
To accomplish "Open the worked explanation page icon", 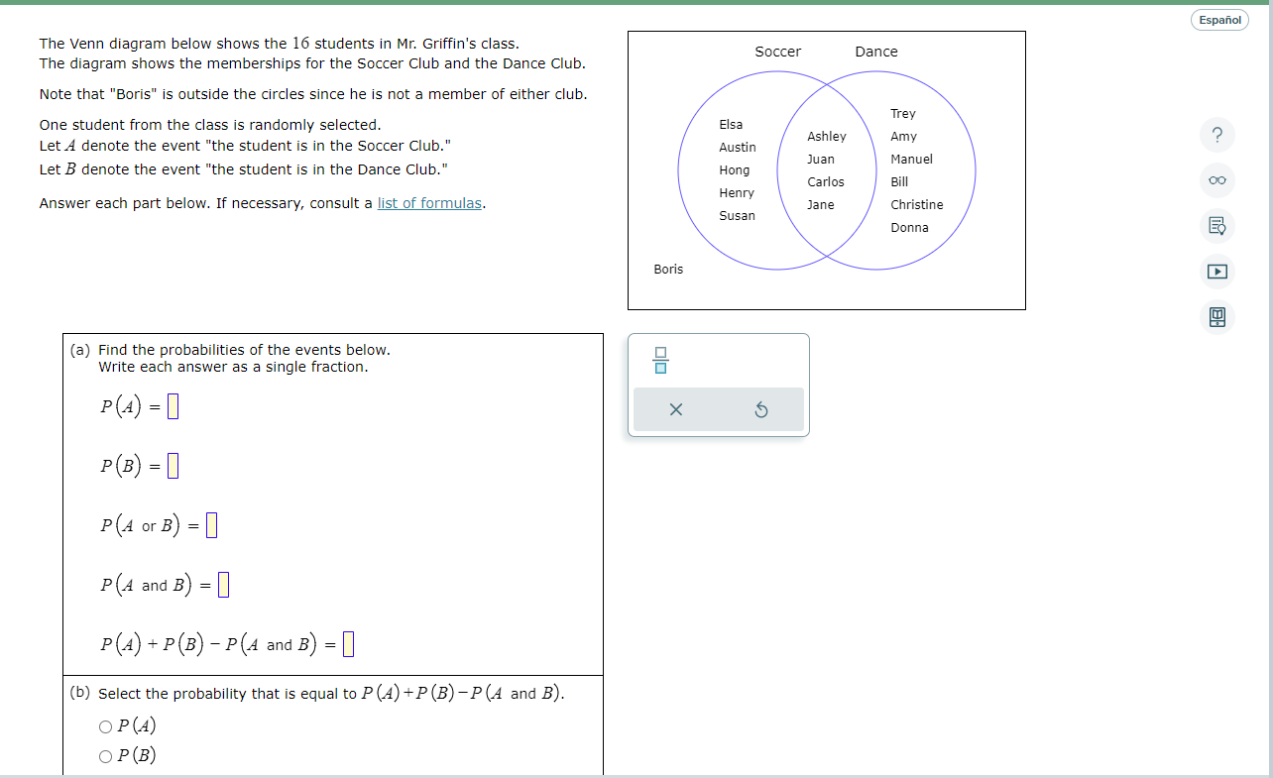I will click(x=1217, y=226).
